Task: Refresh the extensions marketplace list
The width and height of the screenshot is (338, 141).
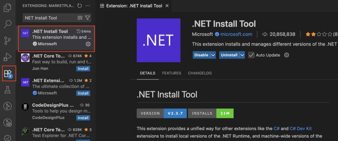Action: pos(79,6)
